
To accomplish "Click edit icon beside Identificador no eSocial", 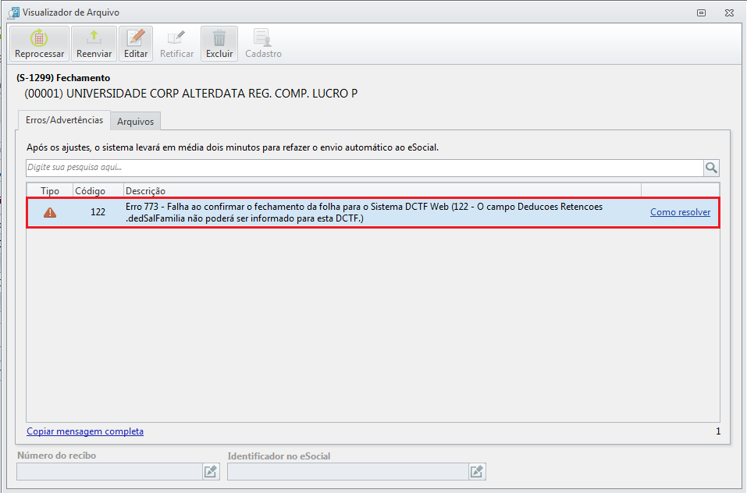I will coord(477,472).
